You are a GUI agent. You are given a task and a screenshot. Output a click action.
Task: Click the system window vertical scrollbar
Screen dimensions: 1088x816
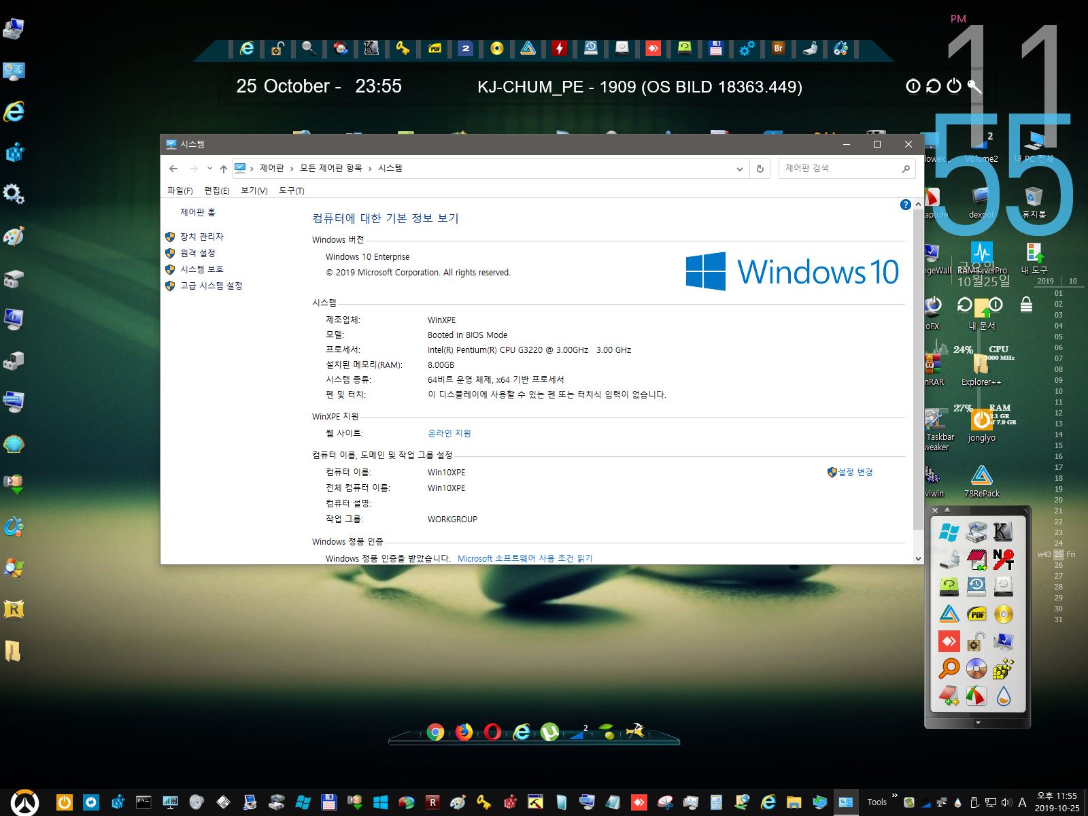pyautogui.click(x=918, y=371)
